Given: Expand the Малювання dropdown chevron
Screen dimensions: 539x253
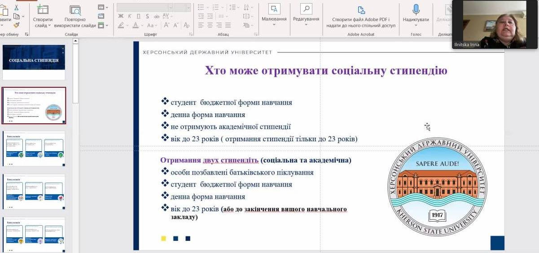Looking at the screenshot, I should click(x=274, y=25).
